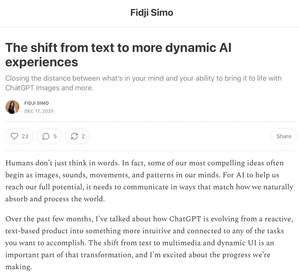Like the post with the heart icon
This screenshot has height=276, width=299.
14,136
